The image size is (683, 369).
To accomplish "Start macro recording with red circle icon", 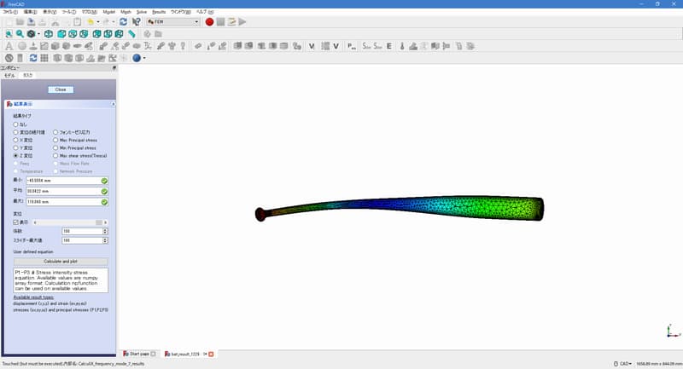I will click(x=209, y=22).
